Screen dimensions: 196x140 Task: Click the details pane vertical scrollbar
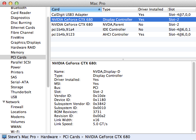(x=194, y=97)
